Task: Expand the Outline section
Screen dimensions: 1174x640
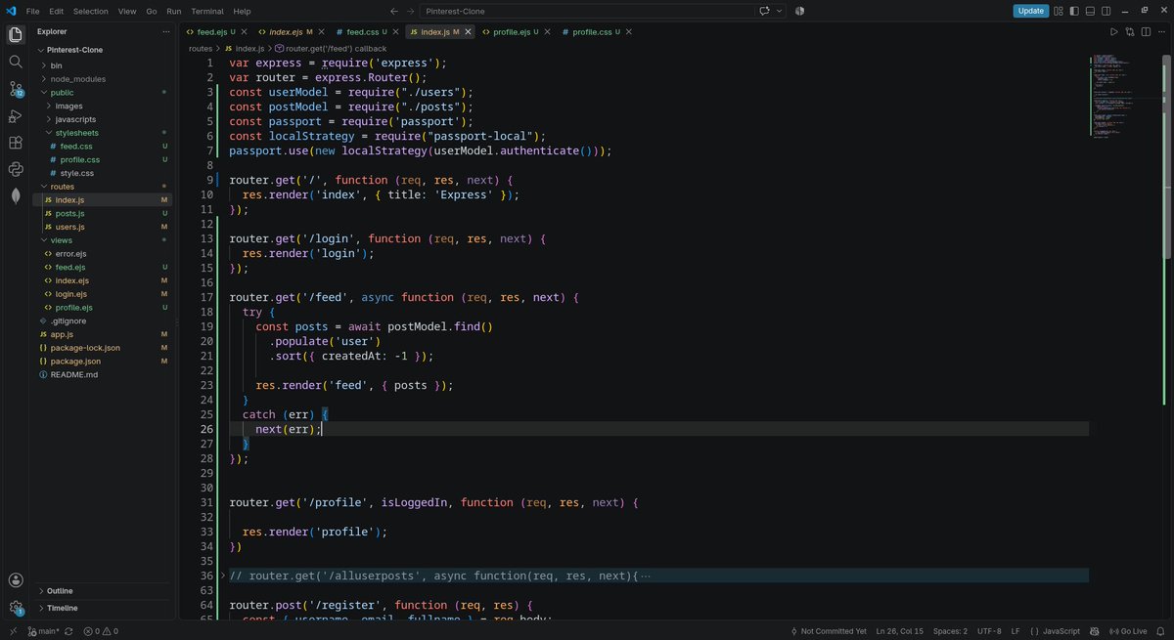Action: click(x=60, y=591)
